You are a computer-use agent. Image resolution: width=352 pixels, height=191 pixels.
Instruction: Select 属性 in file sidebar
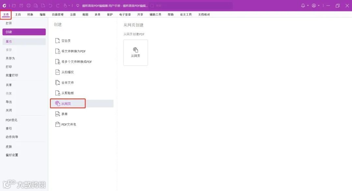coord(24,41)
